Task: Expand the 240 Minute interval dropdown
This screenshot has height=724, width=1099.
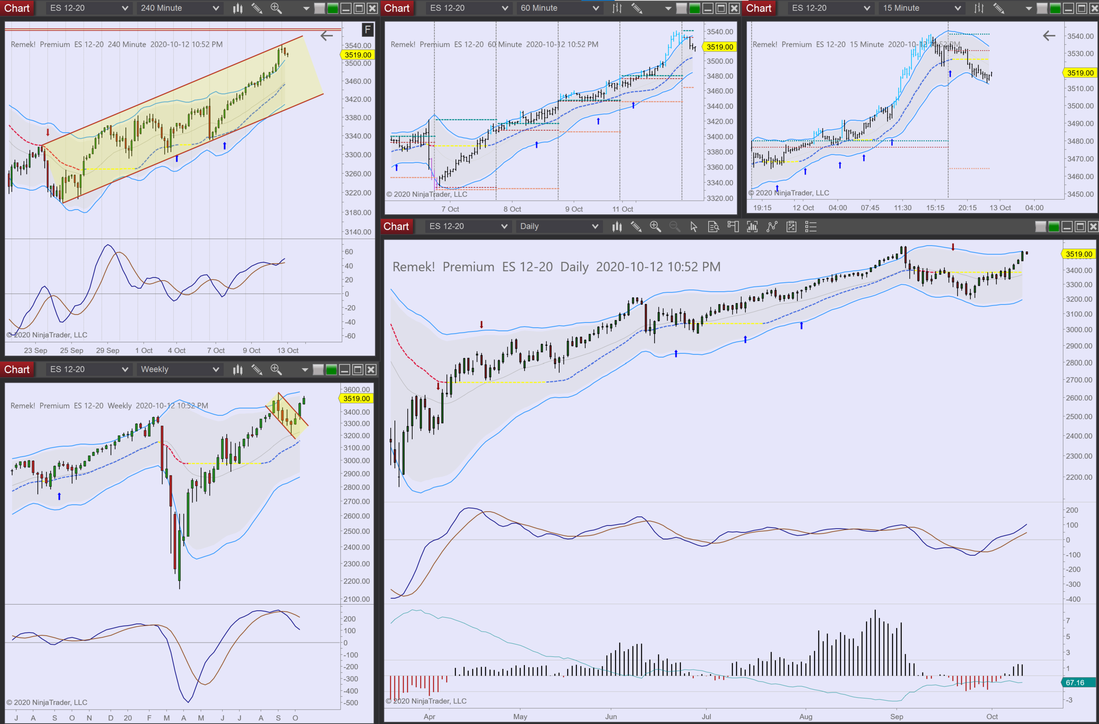Action: tap(179, 8)
